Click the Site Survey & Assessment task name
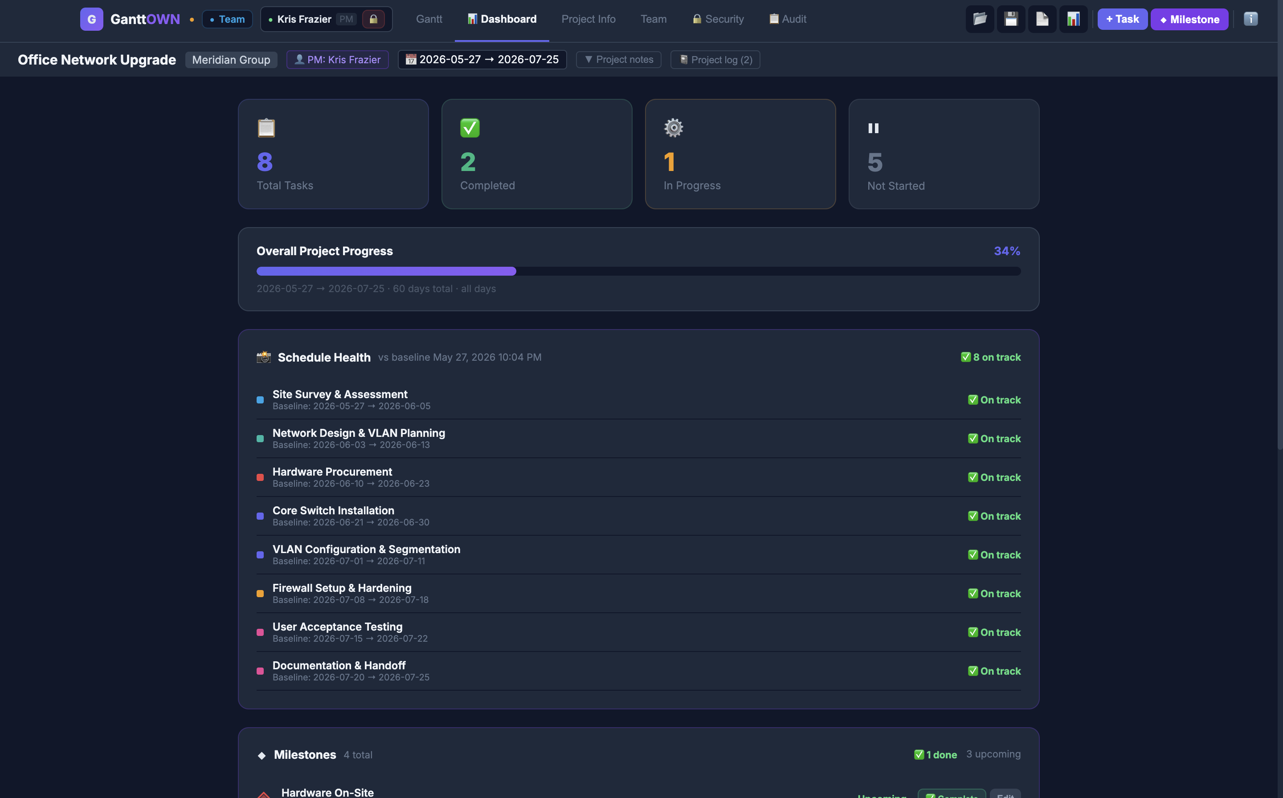The width and height of the screenshot is (1283, 798). pyautogui.click(x=340, y=394)
